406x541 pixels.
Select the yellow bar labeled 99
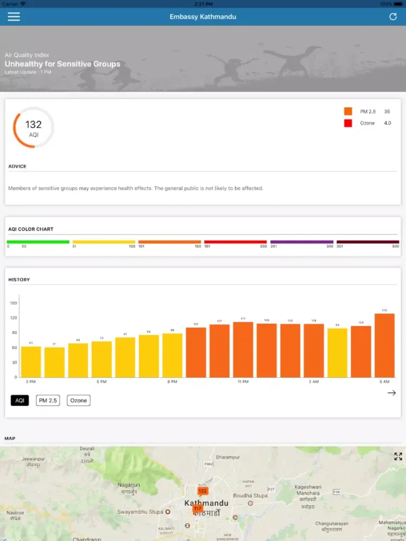(x=337, y=353)
